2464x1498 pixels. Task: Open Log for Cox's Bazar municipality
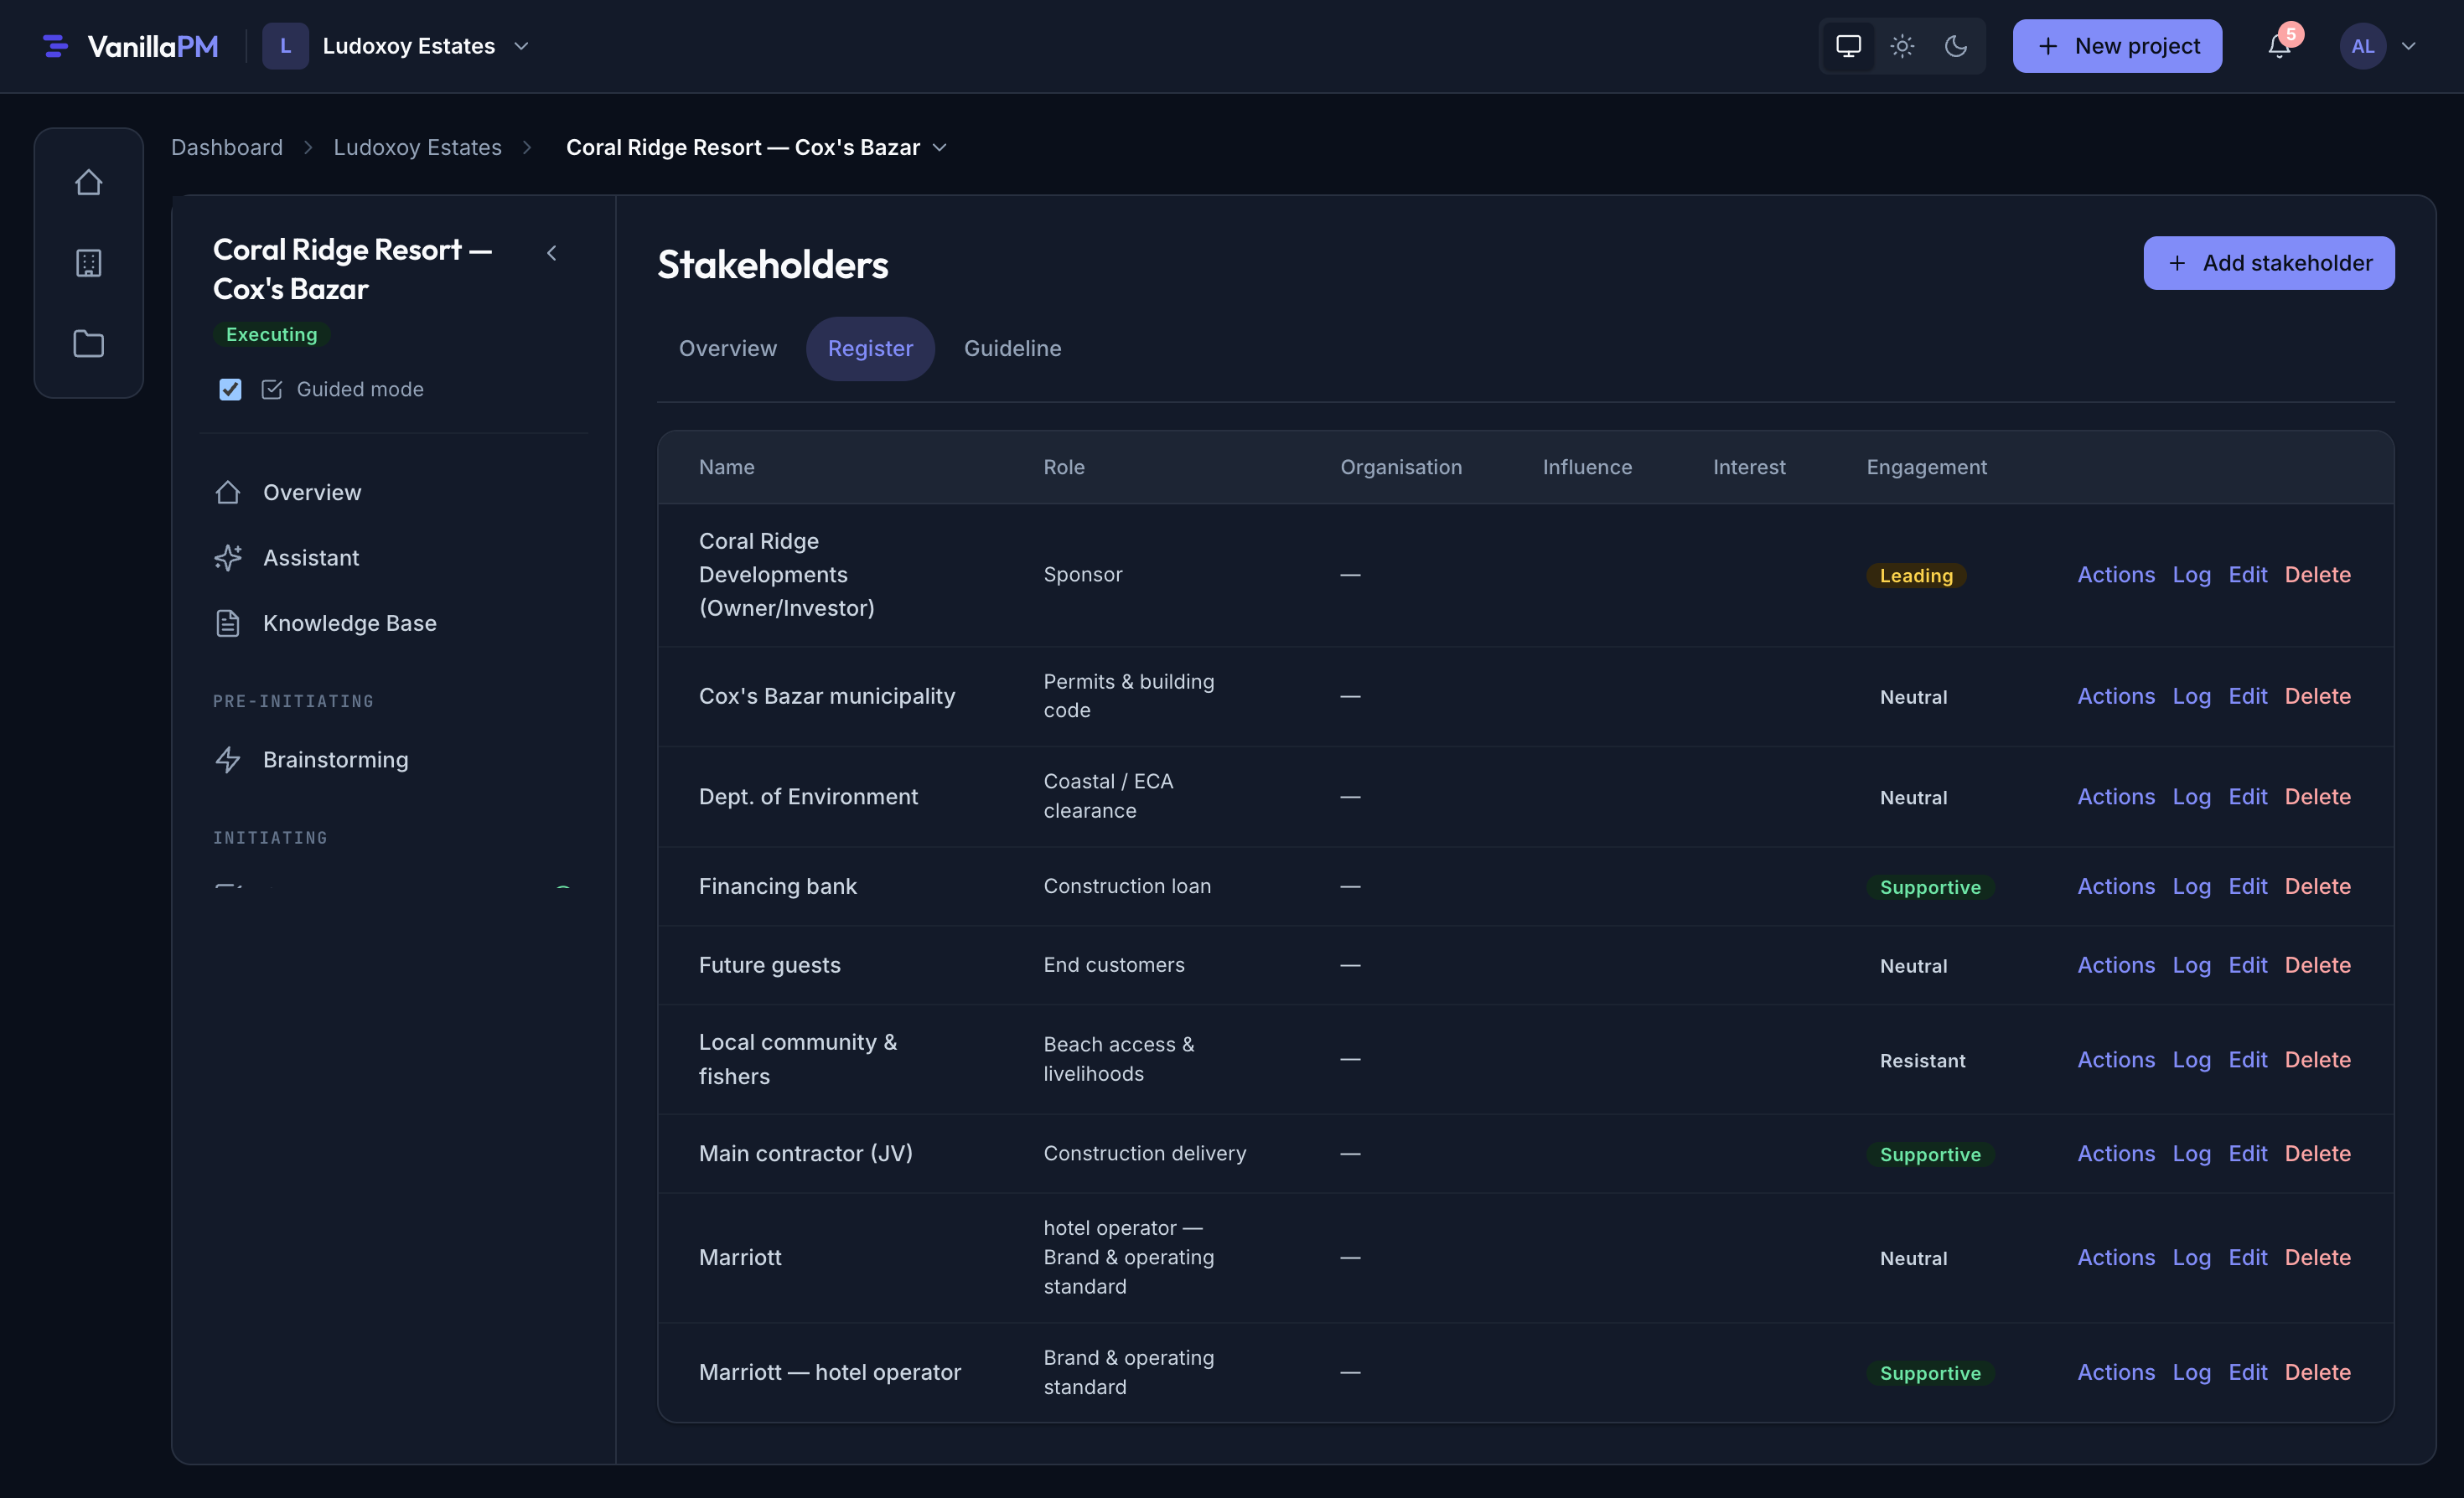2191,696
